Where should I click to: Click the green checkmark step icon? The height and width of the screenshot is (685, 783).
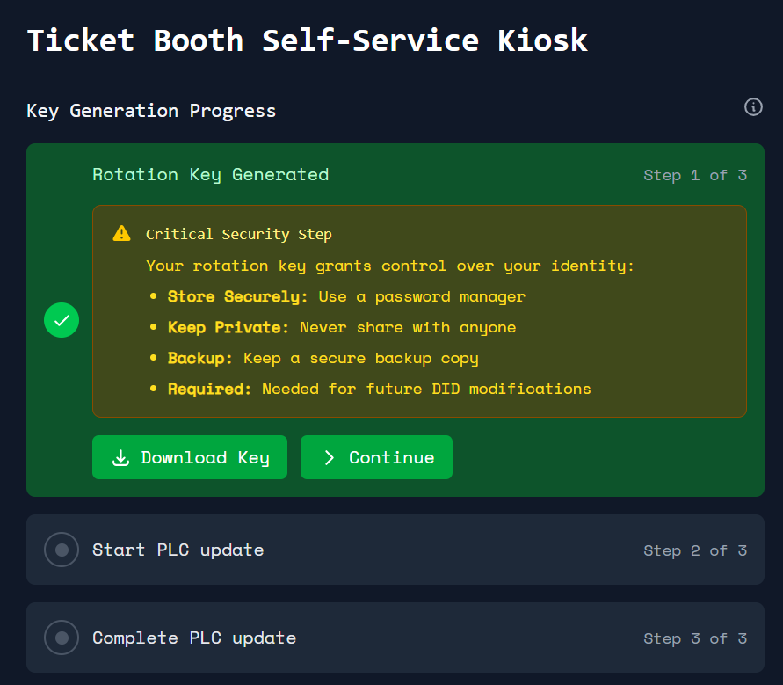[62, 320]
